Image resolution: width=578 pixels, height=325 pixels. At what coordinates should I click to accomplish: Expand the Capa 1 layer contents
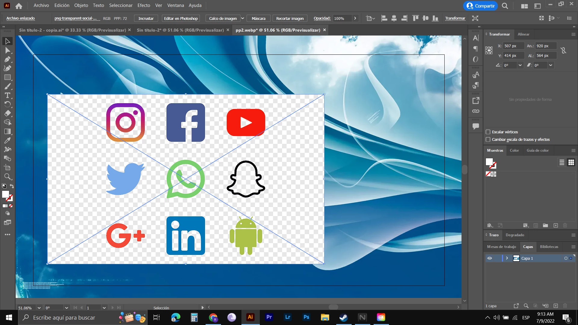coord(507,258)
